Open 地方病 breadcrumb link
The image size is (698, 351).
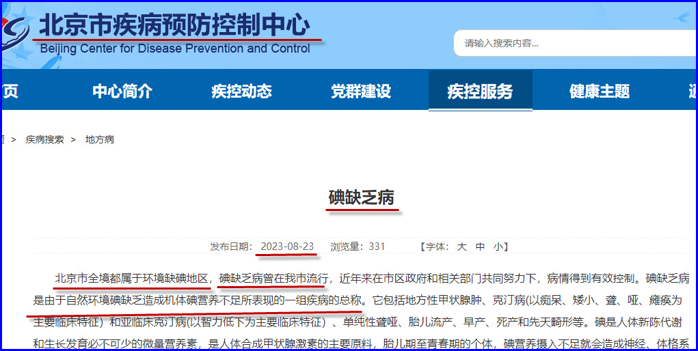coord(100,139)
